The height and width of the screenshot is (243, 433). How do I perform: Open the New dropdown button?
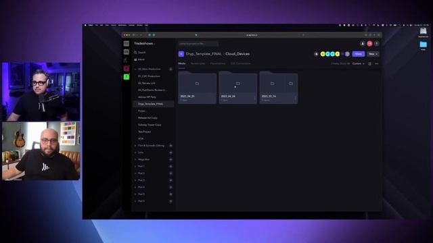click(x=373, y=54)
